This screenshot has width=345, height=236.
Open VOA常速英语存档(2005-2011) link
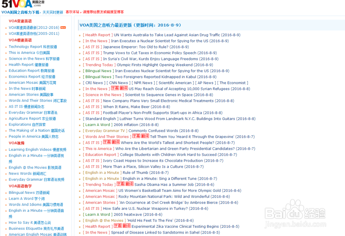[x=34, y=33]
